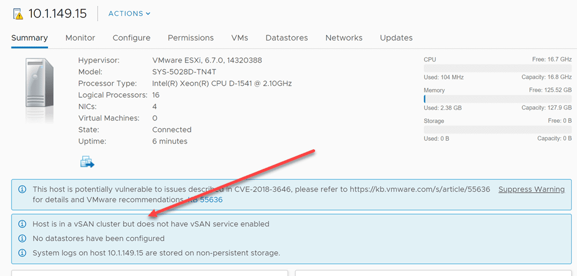Open the KB 55636 link
The height and width of the screenshot is (276, 577).
click(206, 200)
